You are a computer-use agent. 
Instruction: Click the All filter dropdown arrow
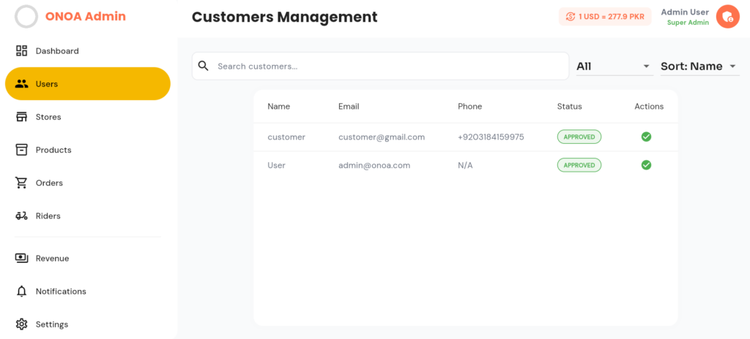[x=646, y=66]
